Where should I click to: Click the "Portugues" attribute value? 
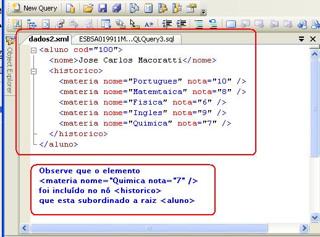155,81
